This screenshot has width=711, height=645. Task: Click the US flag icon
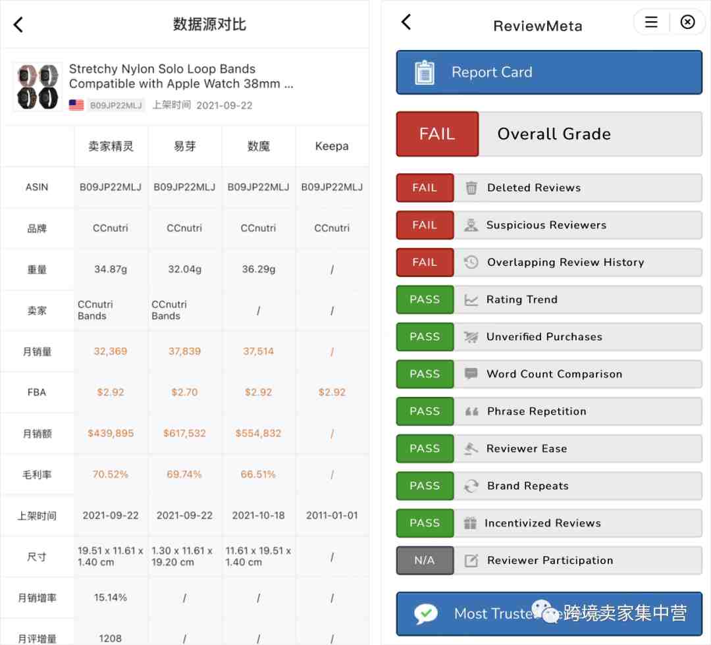tap(76, 105)
